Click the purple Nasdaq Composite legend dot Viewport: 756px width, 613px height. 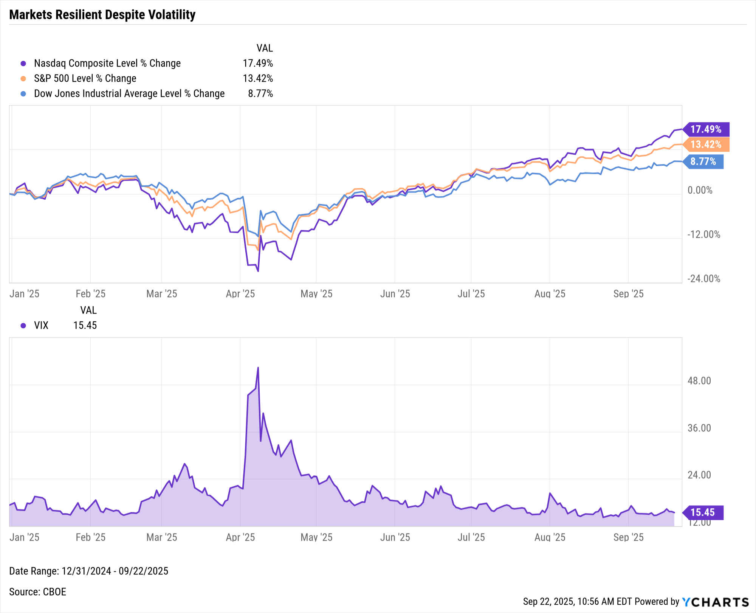pos(23,64)
